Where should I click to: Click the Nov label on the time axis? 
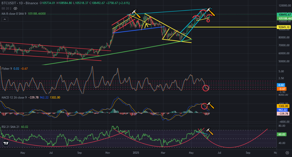[x=108, y=153]
